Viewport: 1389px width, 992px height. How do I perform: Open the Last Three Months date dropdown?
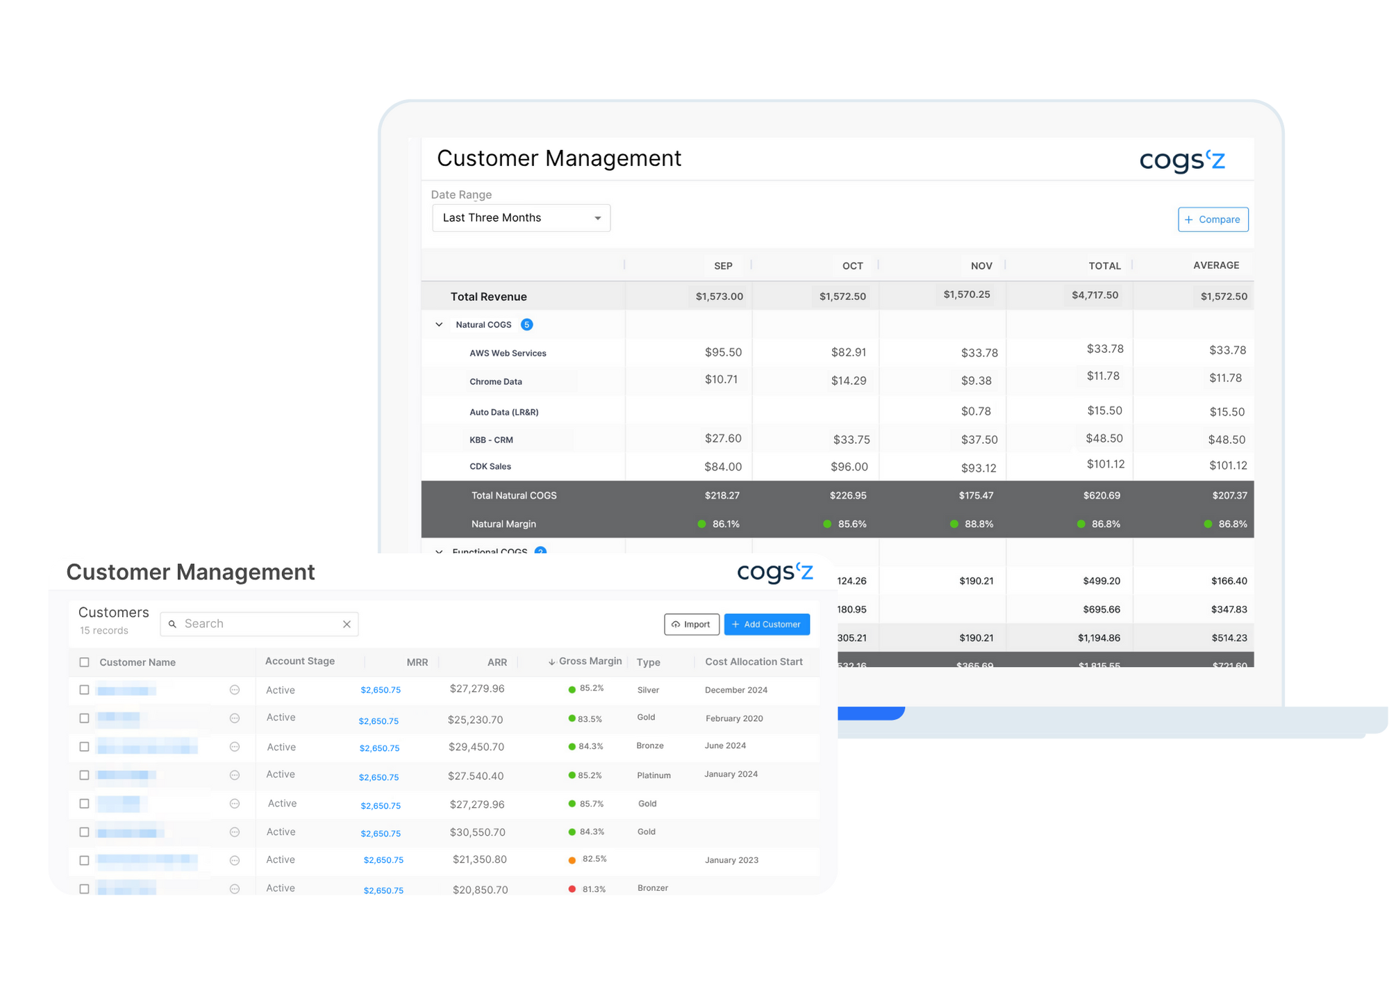tap(521, 218)
